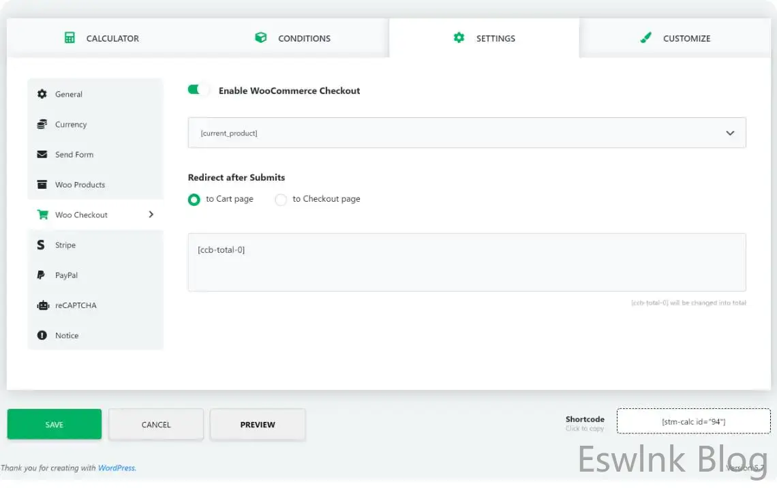This screenshot has height=488, width=777.
Task: Click the dropdown chevron arrow for product
Action: pyautogui.click(x=730, y=133)
